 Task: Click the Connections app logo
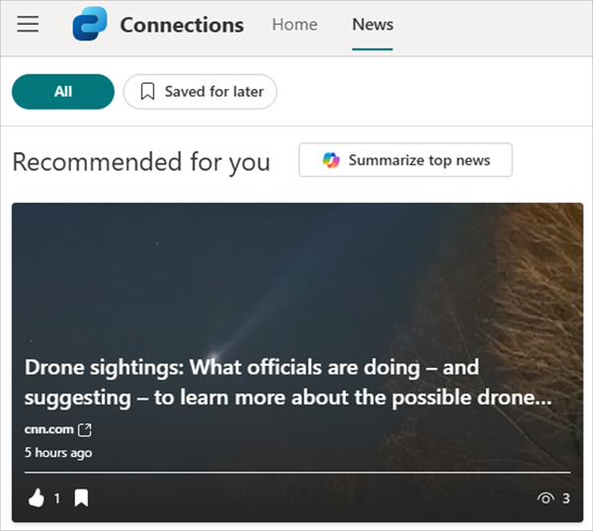[90, 25]
